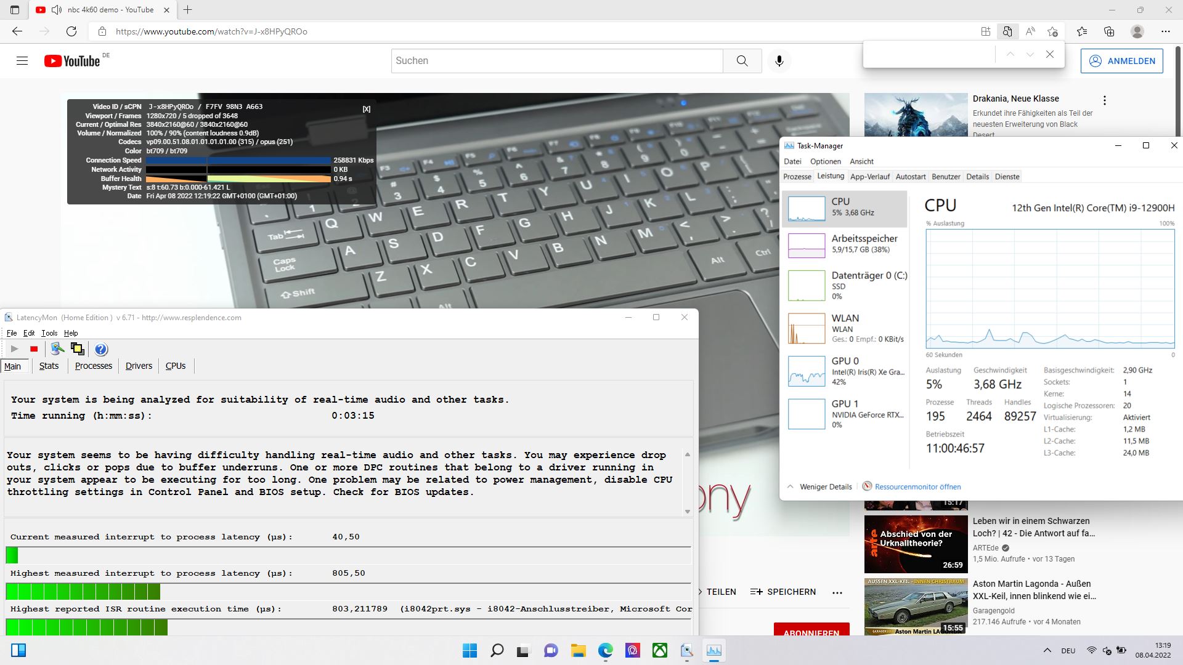Click the YouTube search magnifier button
The image size is (1183, 665).
pyautogui.click(x=742, y=61)
